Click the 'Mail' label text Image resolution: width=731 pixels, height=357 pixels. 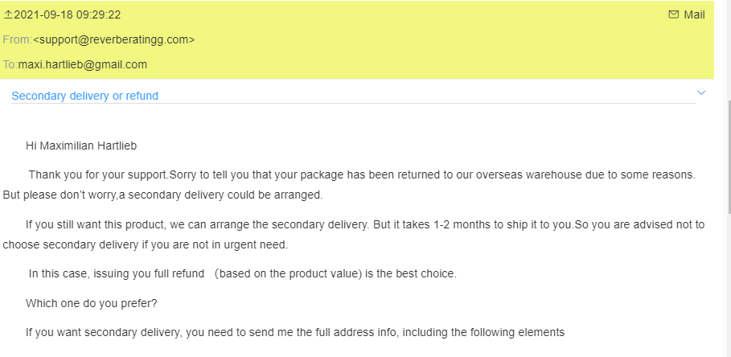click(x=694, y=14)
